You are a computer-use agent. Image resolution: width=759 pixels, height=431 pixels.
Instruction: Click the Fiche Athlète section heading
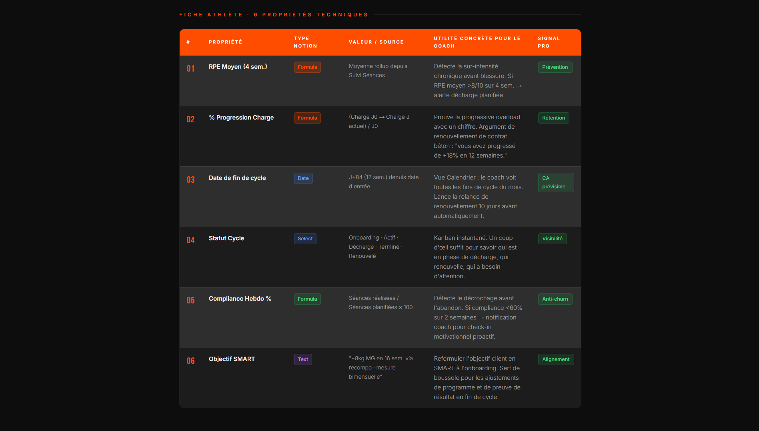tap(274, 15)
